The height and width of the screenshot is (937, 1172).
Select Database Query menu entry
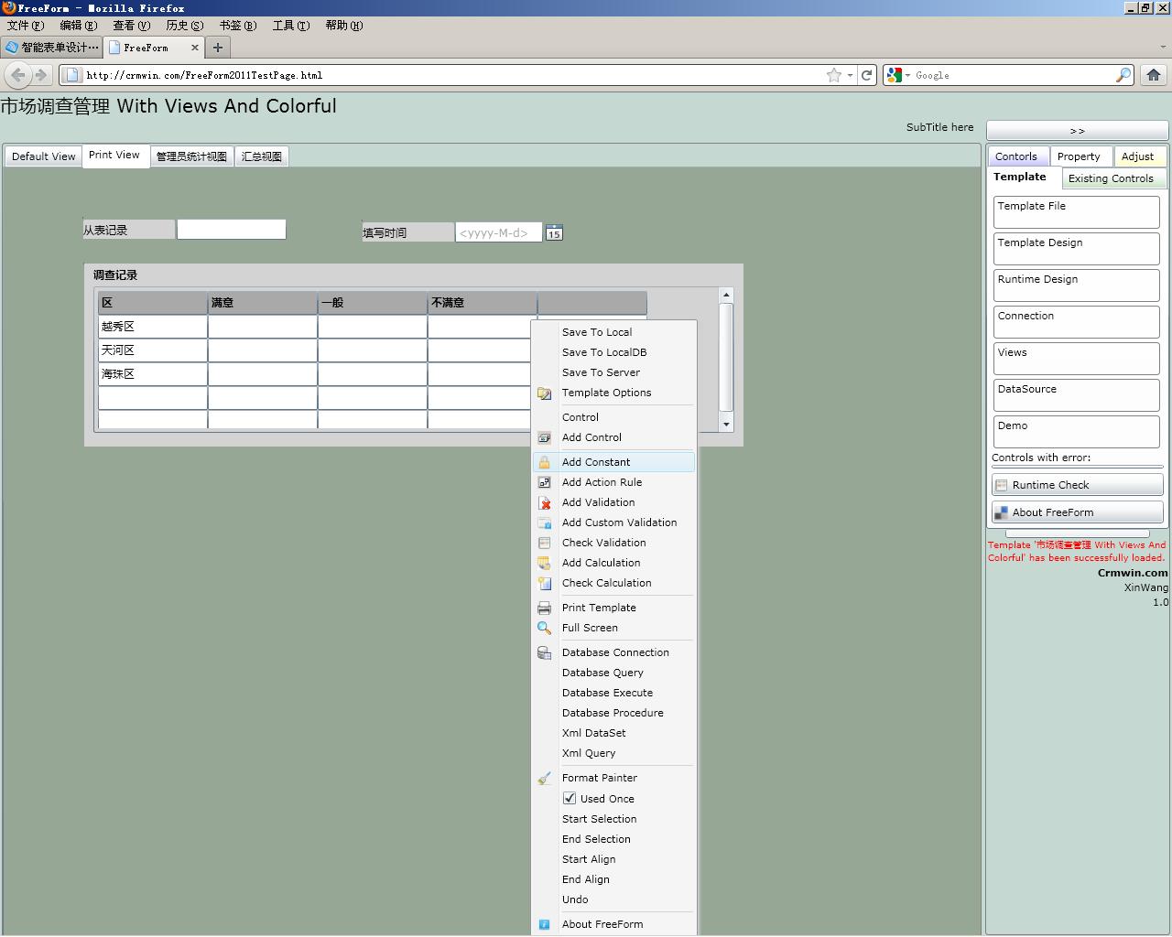point(602,673)
